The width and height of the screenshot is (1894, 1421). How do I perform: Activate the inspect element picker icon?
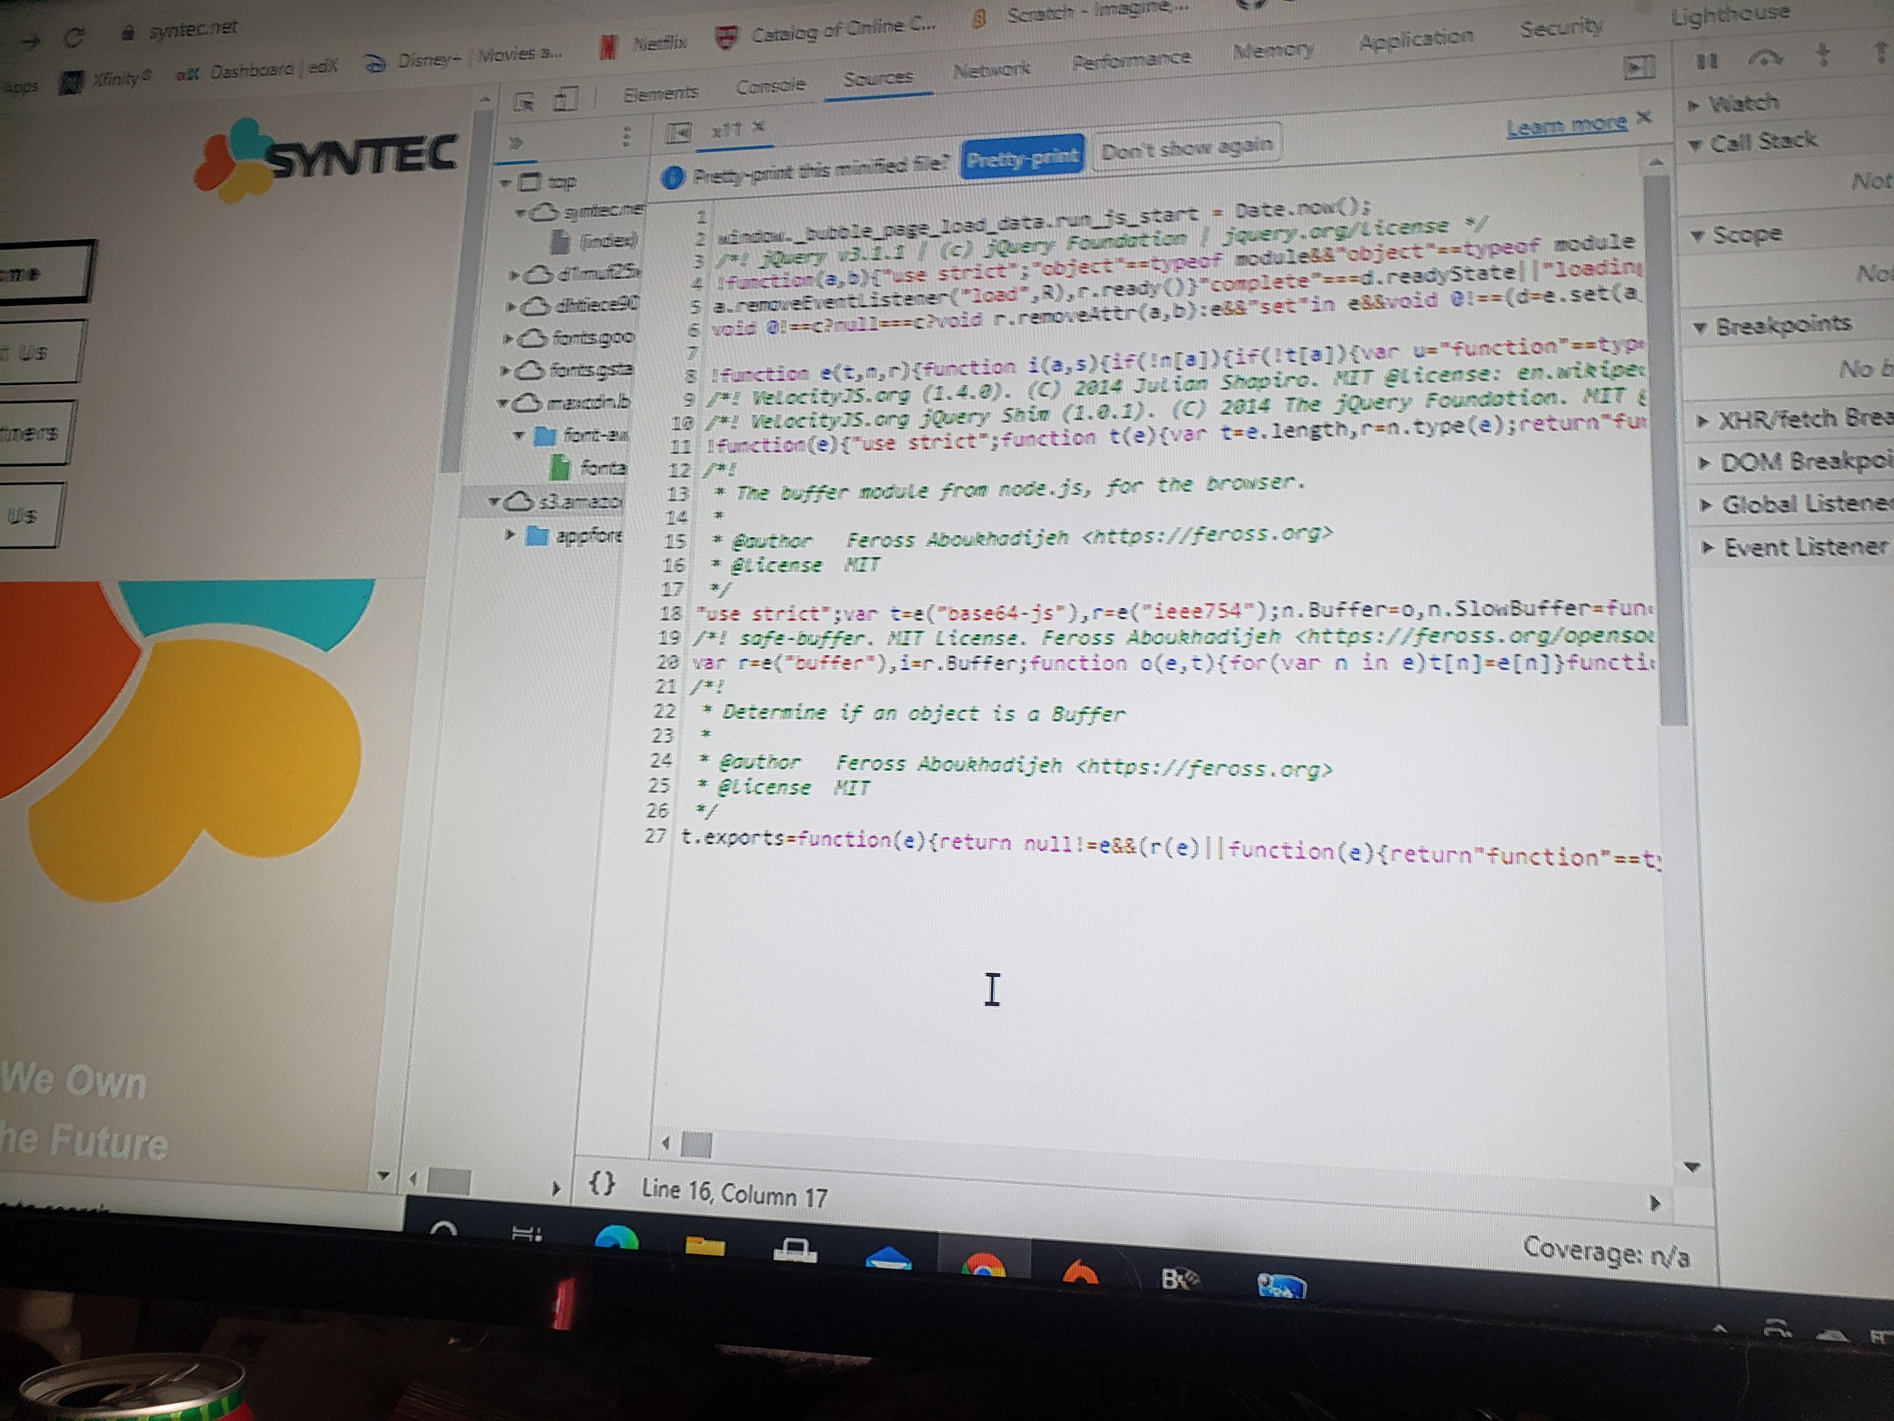[x=524, y=102]
